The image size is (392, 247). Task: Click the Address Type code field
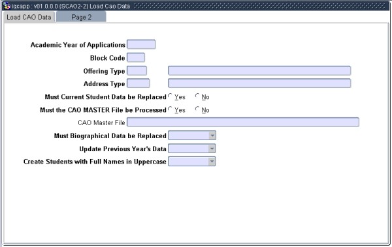[x=139, y=83]
